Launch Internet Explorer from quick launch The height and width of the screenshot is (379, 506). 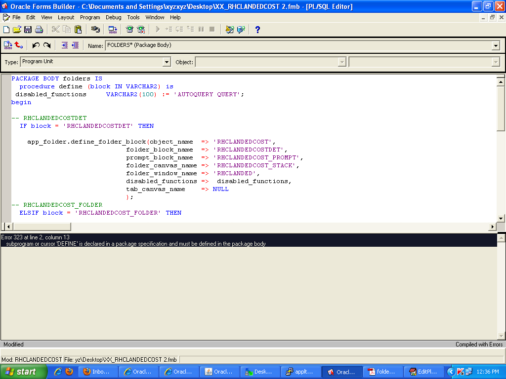tap(58, 372)
